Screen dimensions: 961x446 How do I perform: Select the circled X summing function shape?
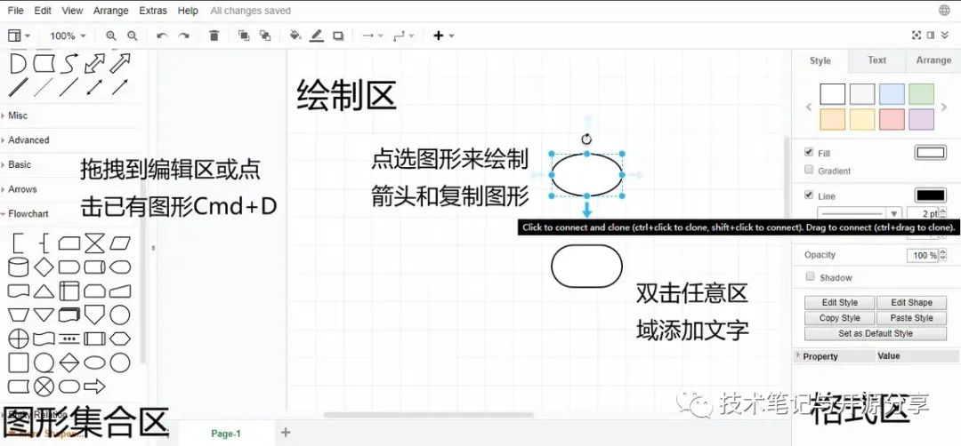[x=44, y=386]
